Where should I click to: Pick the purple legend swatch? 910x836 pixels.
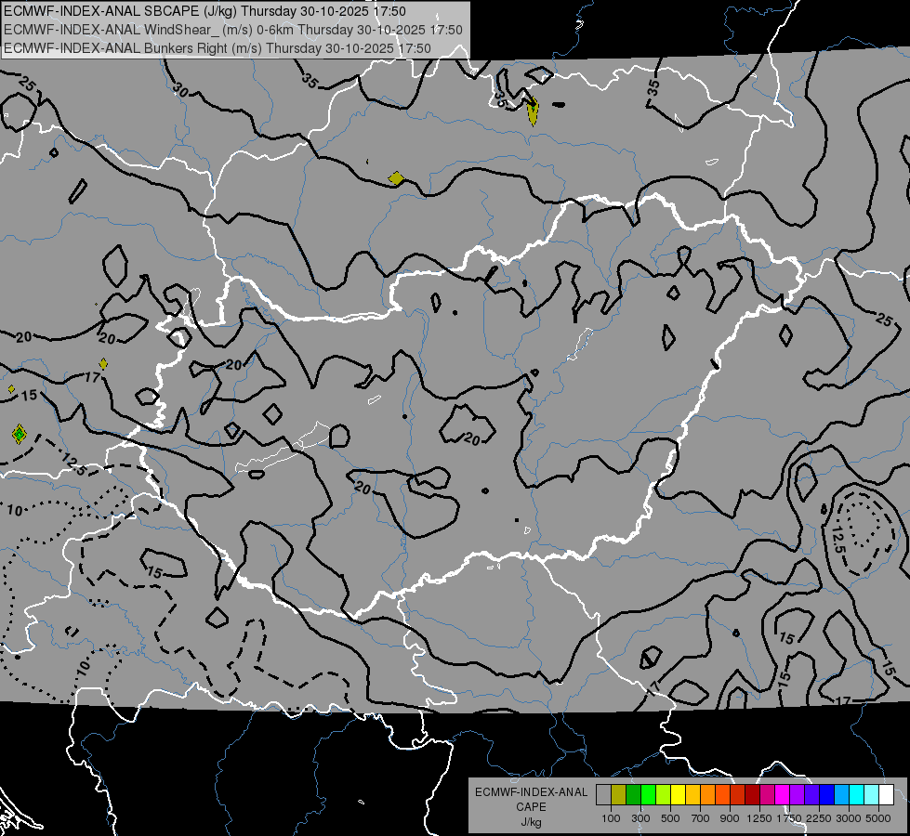click(797, 795)
